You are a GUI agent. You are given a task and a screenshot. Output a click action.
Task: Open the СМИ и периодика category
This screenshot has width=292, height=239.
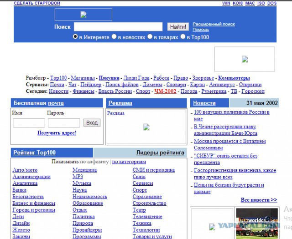[154, 170]
